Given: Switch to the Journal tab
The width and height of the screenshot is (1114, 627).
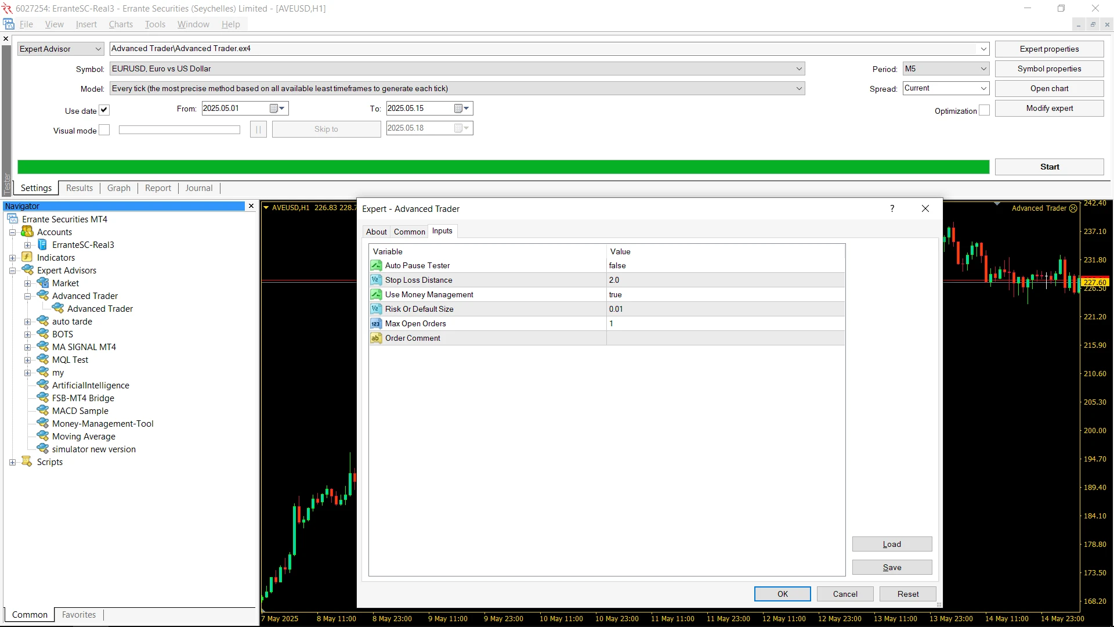Looking at the screenshot, I should click(x=198, y=188).
